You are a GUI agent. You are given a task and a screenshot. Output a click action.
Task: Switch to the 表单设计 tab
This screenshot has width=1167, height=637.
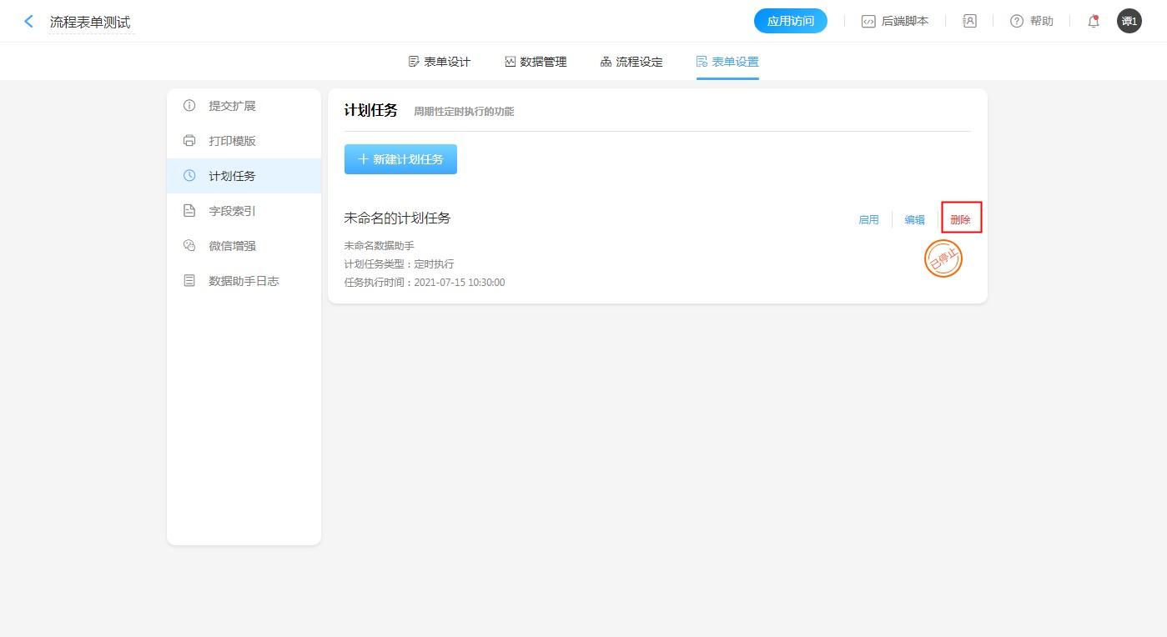click(x=440, y=62)
